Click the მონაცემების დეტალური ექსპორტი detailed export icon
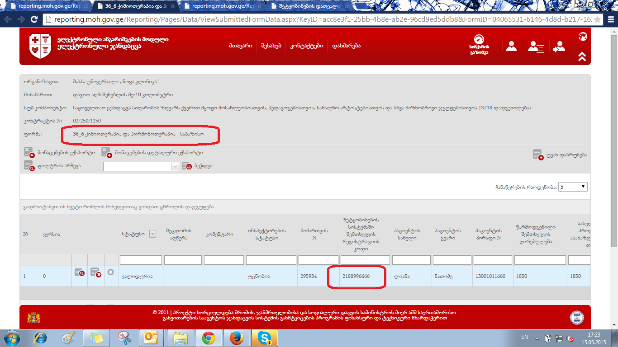Viewport: 618px width, 347px height. (x=107, y=152)
